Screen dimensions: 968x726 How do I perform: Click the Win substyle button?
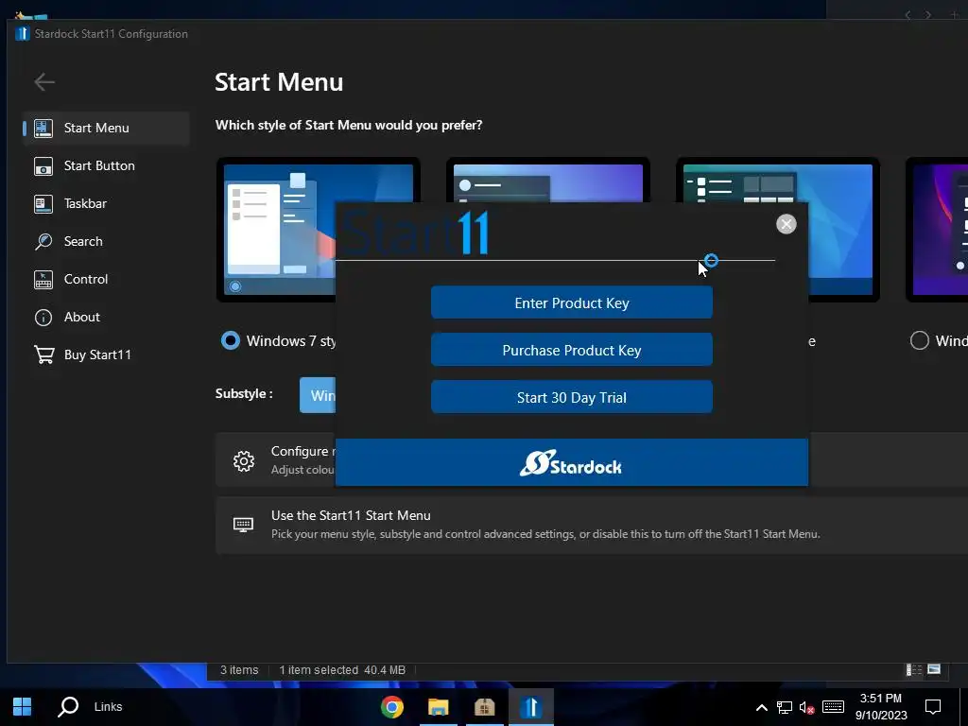[x=318, y=395]
